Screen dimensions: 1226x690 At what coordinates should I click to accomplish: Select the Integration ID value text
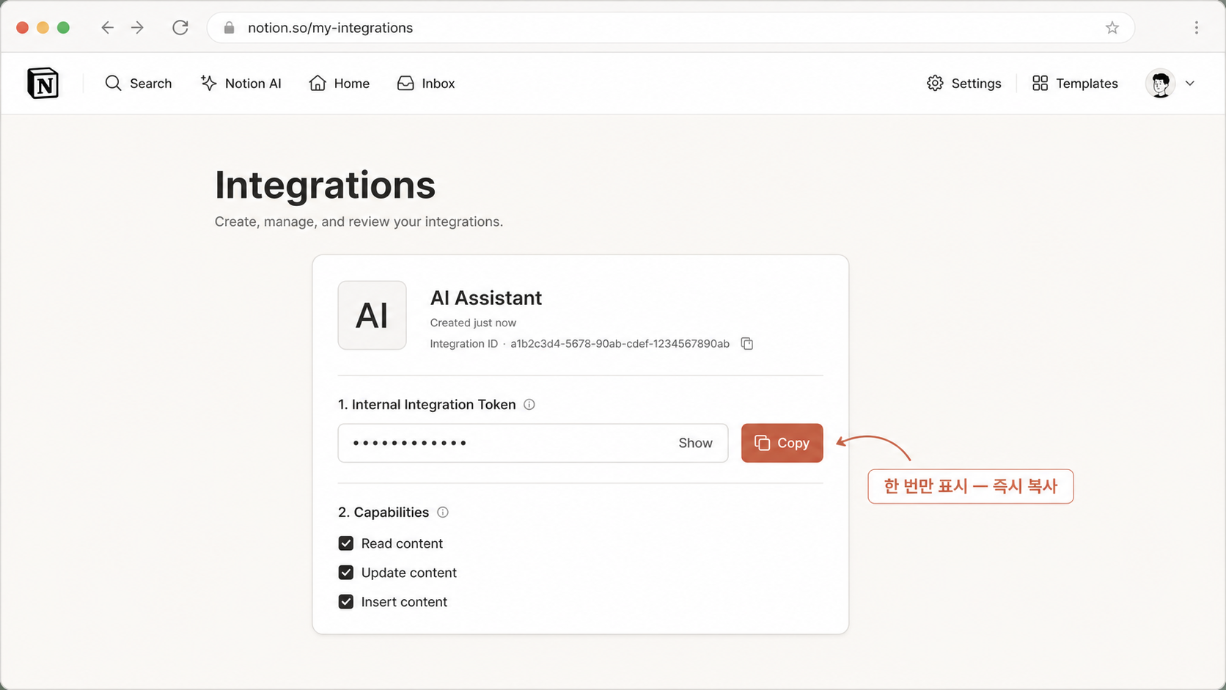(620, 344)
